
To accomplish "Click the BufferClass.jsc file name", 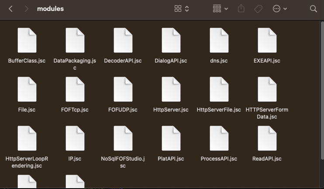I will click(27, 61).
